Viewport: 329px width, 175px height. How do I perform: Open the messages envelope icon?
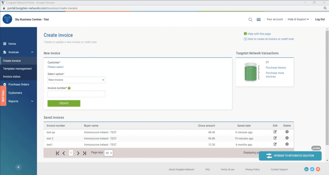[x=259, y=19]
